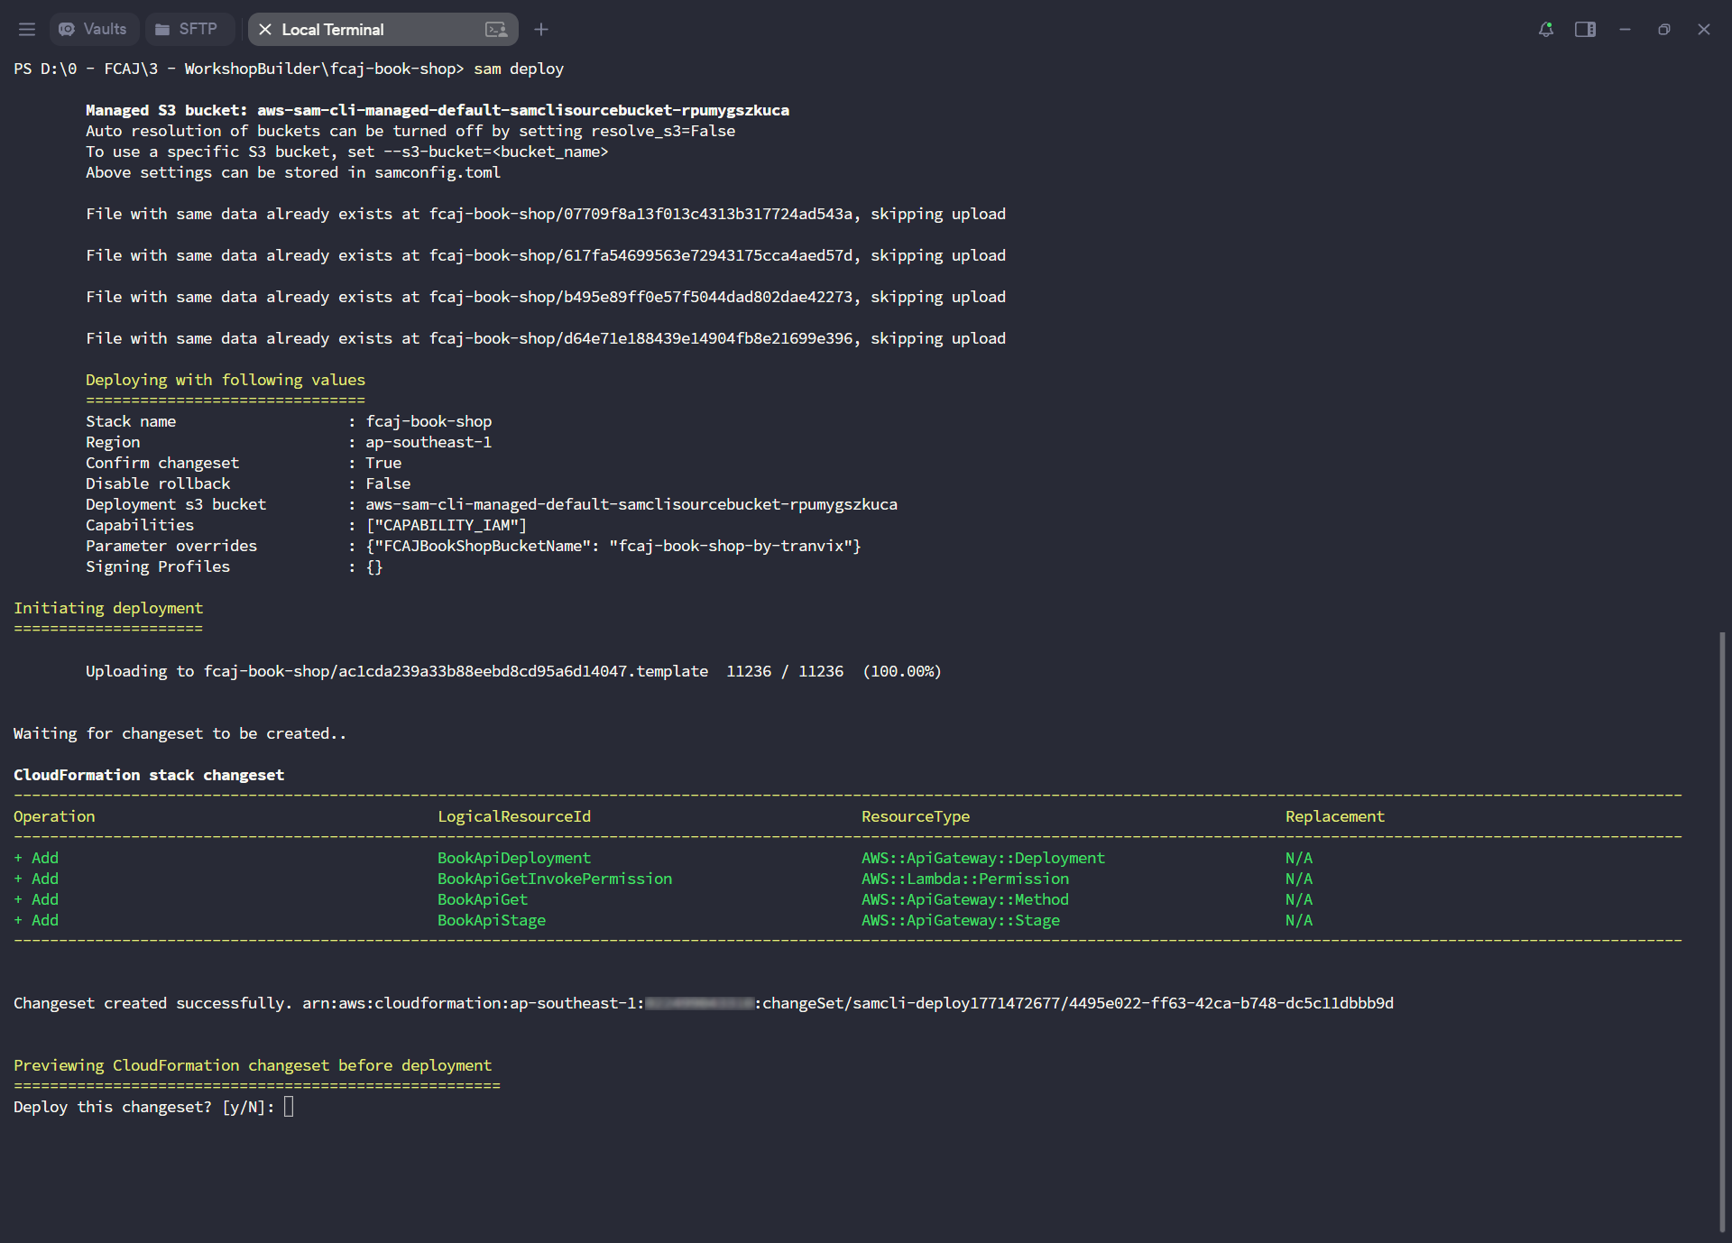Click 'Deploying with following values' heading

[226, 380]
